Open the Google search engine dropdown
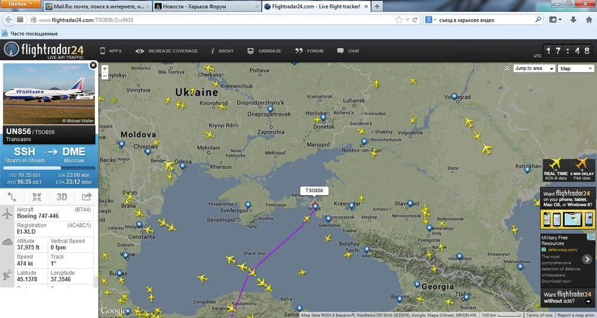 (x=430, y=20)
